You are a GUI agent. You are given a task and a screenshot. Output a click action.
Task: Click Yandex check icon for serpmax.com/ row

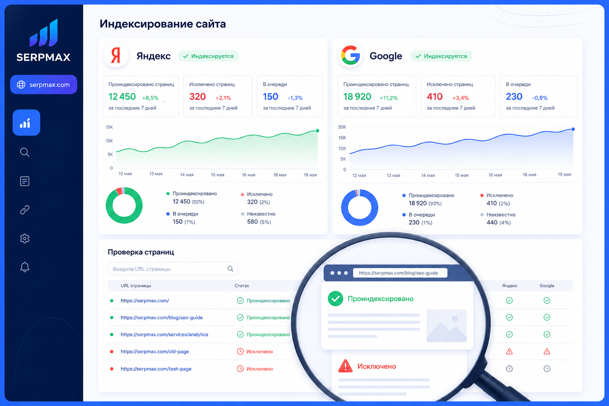(x=509, y=301)
